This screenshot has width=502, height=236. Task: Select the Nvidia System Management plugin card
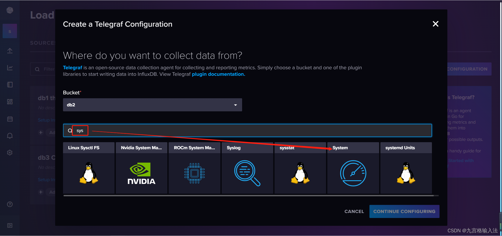pyautogui.click(x=141, y=168)
